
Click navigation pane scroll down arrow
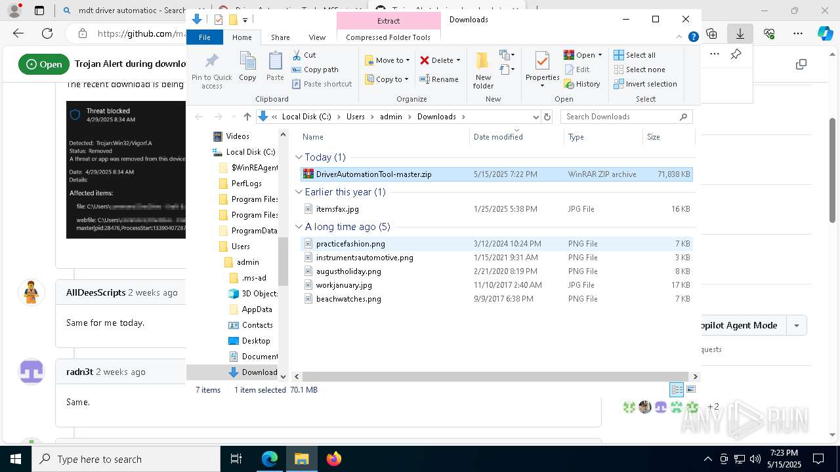[x=283, y=377]
